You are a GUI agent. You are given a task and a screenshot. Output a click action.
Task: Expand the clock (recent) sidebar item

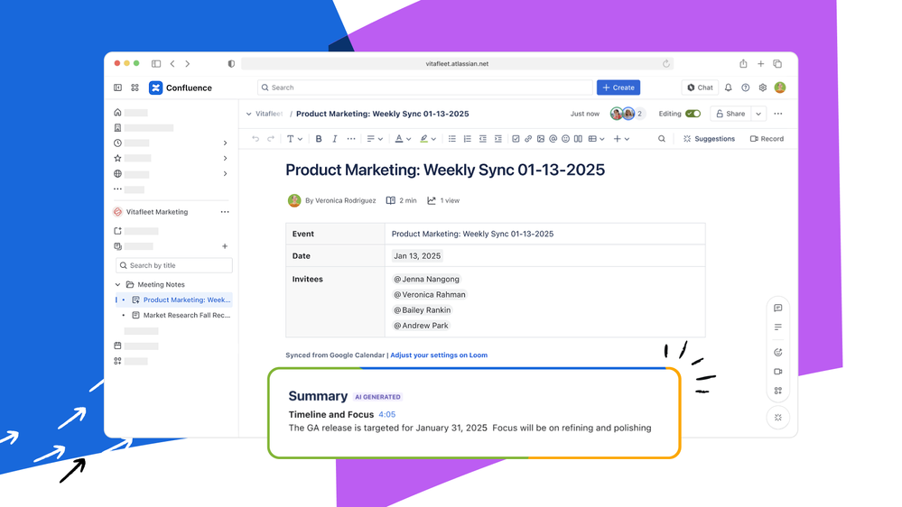tap(225, 143)
